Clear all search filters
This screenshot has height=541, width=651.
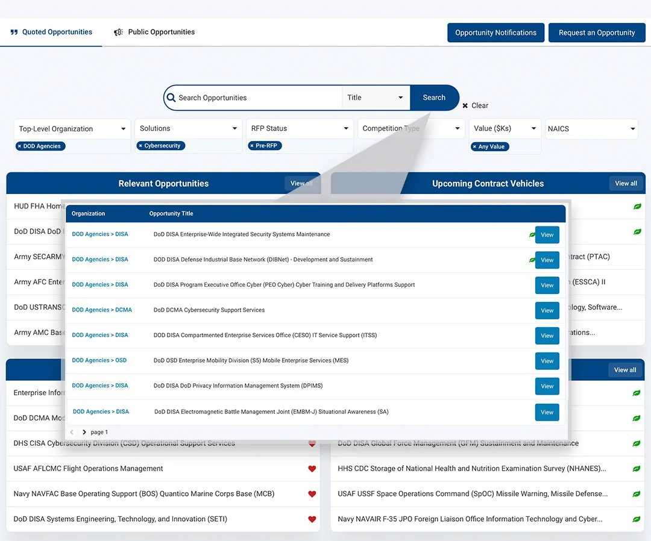pos(476,106)
